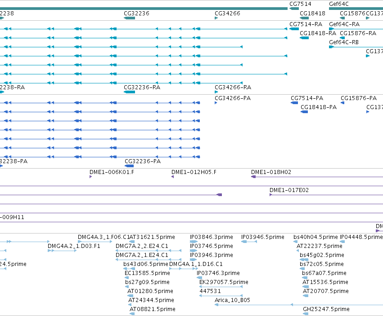383x316 pixels.
Task: Select the CG18418-RA transcript label
Action: [318, 33]
